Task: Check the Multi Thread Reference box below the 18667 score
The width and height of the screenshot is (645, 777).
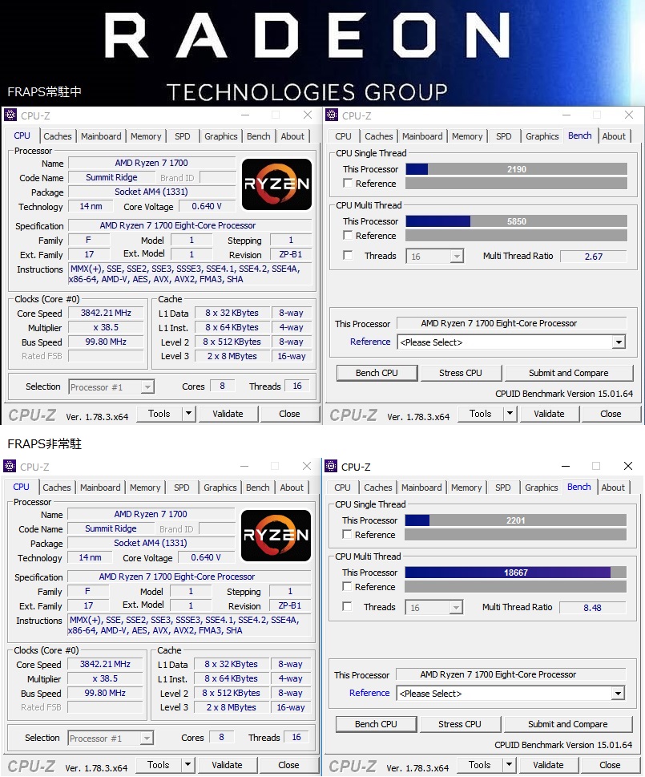Action: click(347, 587)
